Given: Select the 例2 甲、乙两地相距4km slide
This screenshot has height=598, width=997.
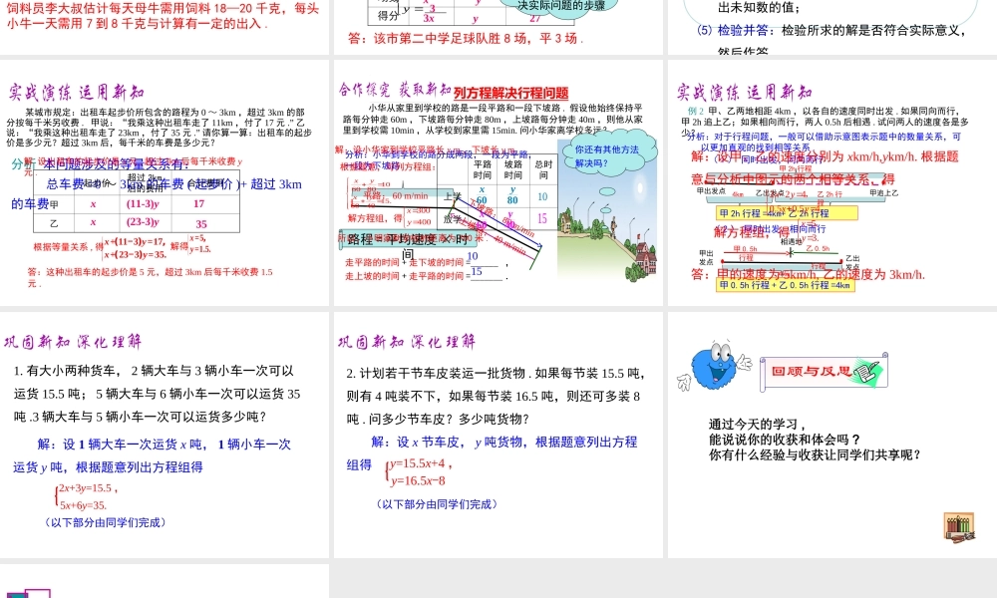Looking at the screenshot, I should tap(832, 183).
